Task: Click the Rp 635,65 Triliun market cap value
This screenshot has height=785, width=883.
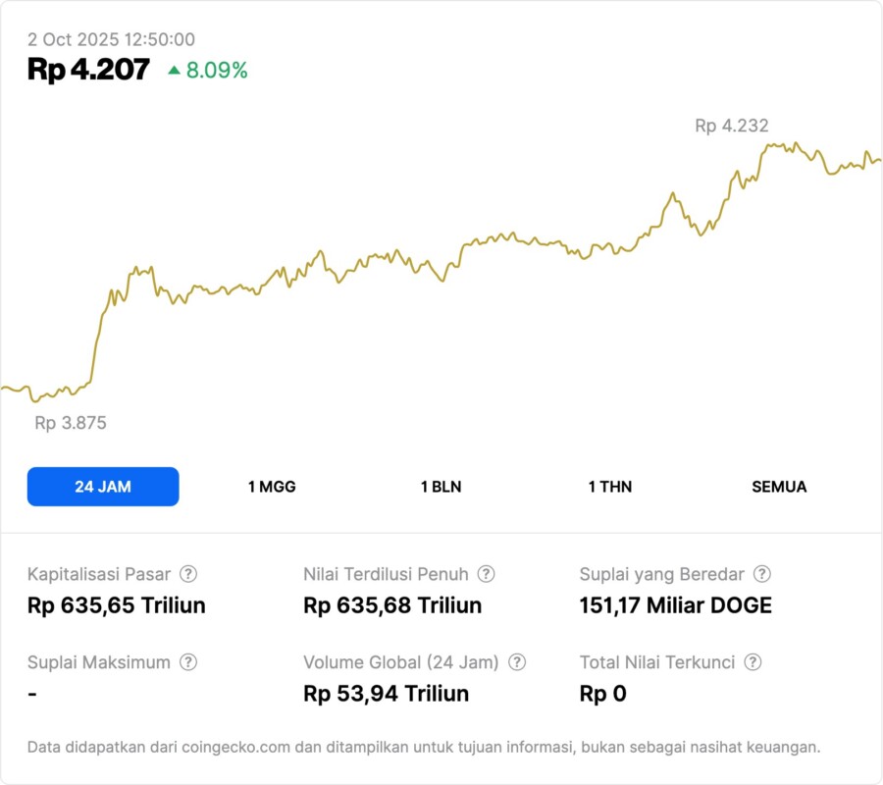Action: [117, 605]
